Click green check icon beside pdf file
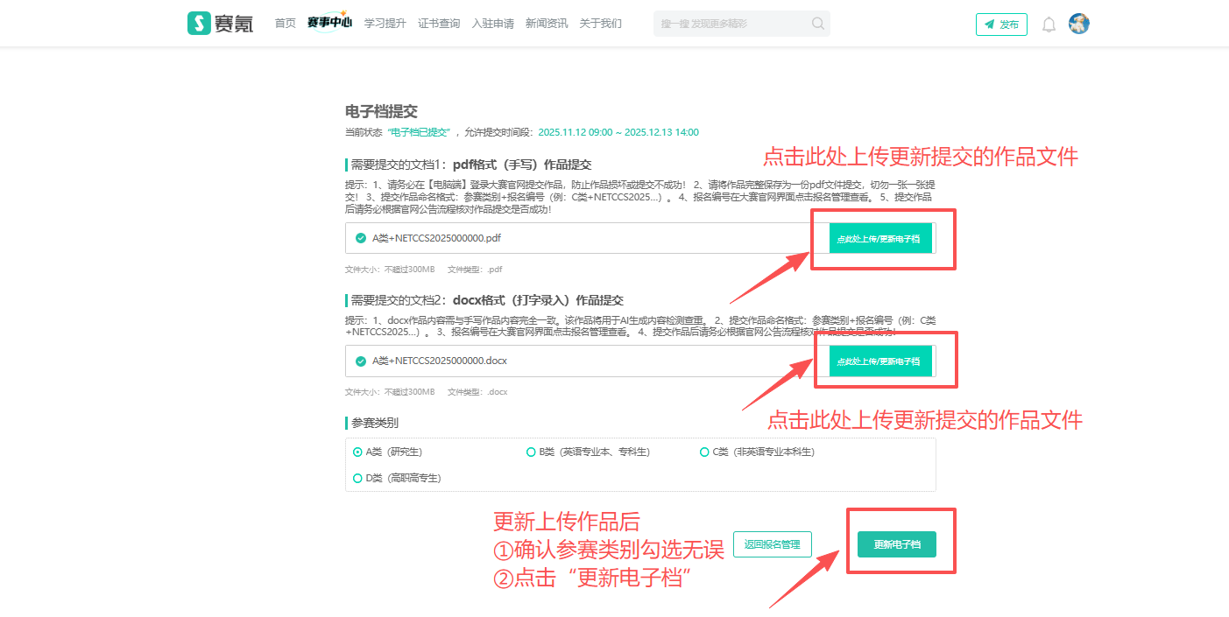 pyautogui.click(x=361, y=238)
